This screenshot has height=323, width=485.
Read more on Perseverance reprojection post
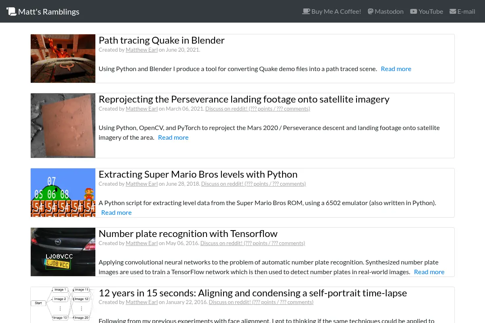pyautogui.click(x=173, y=137)
